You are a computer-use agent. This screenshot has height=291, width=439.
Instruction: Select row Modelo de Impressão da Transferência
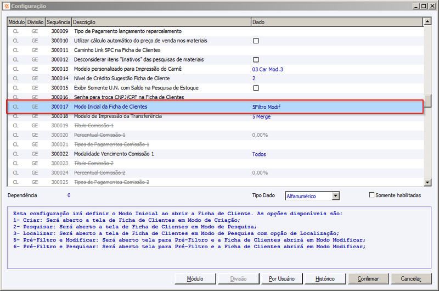point(215,116)
